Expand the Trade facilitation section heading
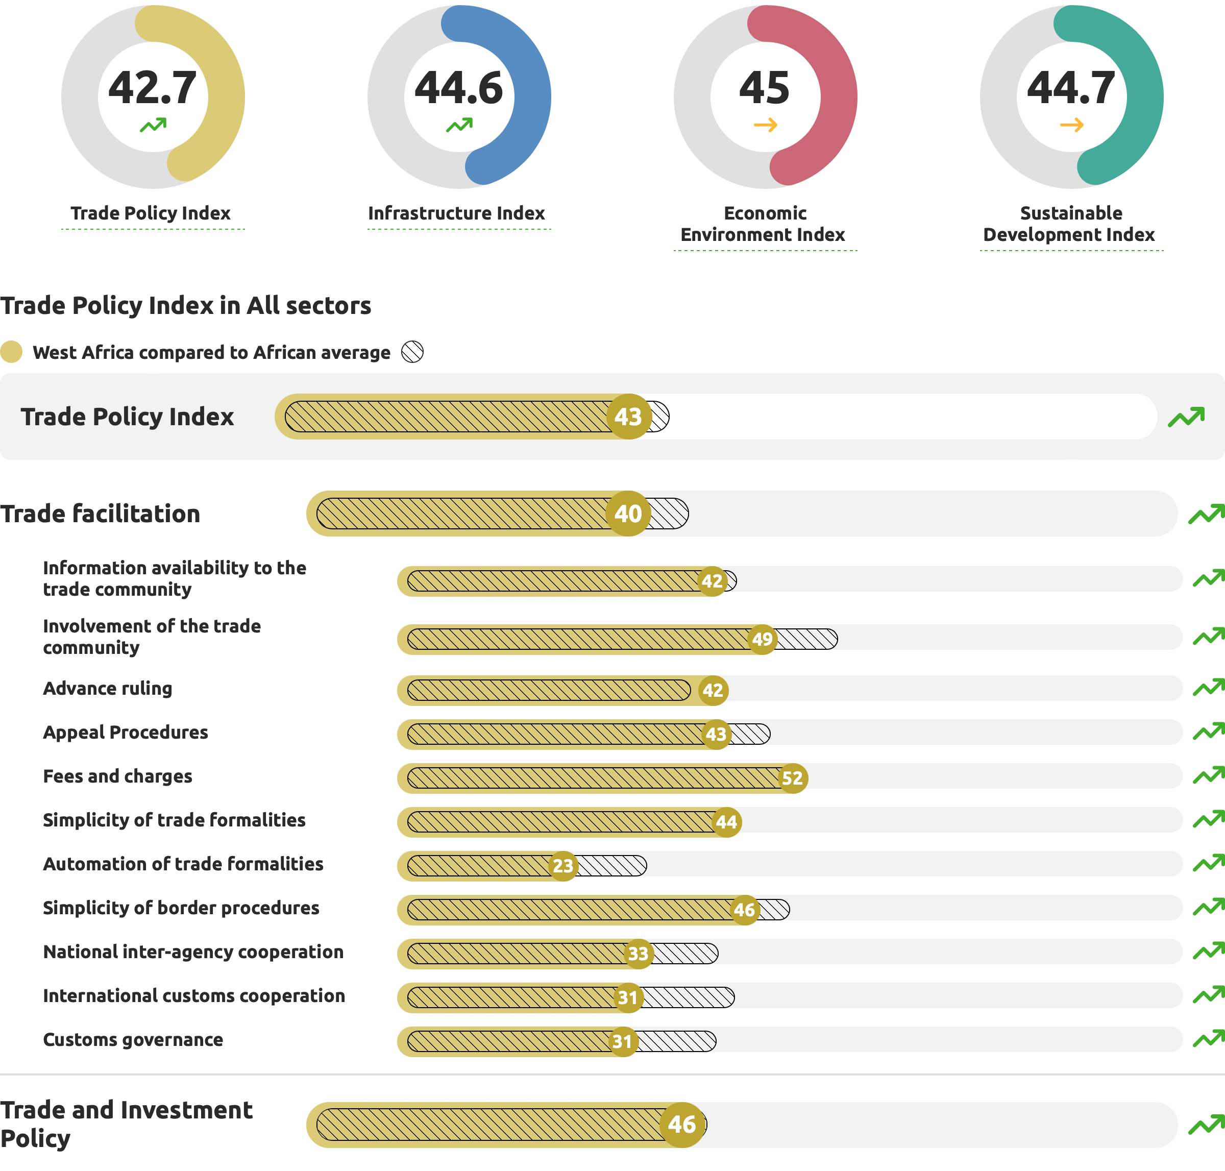Screen dimensions: 1225x1171 pos(100,514)
